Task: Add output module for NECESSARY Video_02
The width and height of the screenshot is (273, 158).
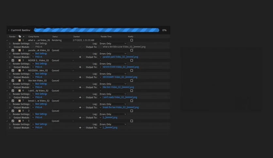Action: pos(80,77)
